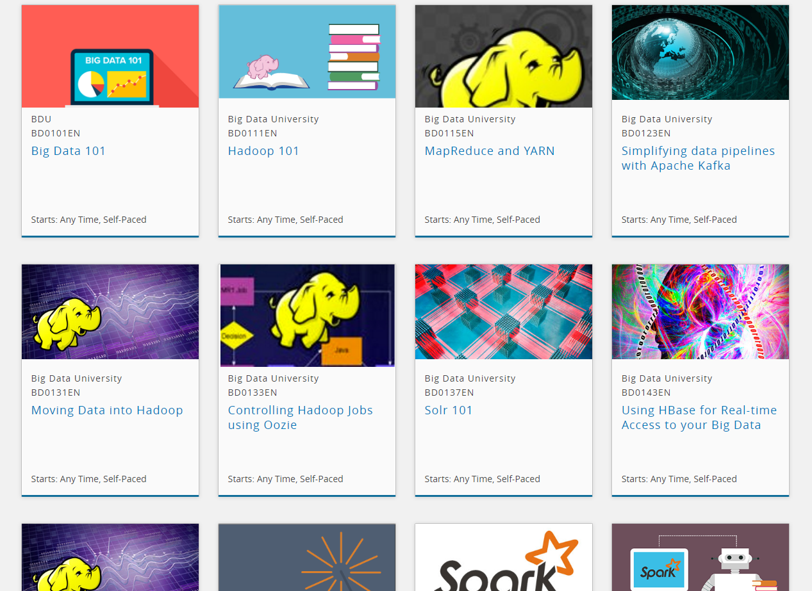Click Big Data University above BD0143EN
The height and width of the screenshot is (591, 812).
pyautogui.click(x=667, y=378)
